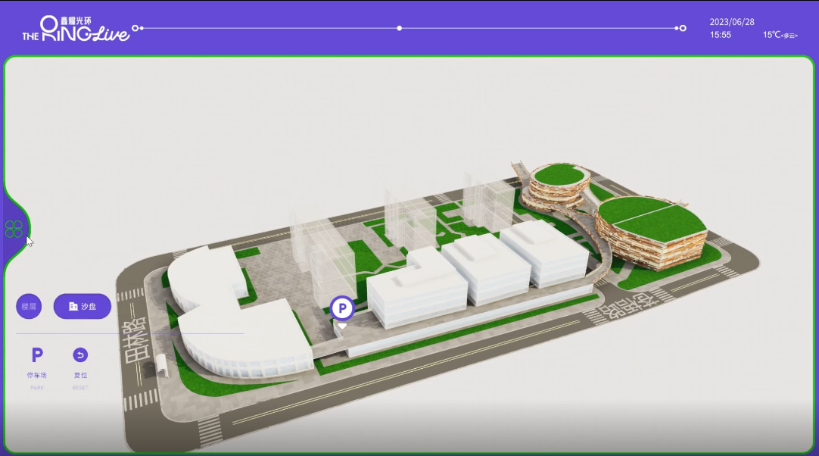819x456 pixels.
Task: Click The Ring Live logo
Action: [x=75, y=29]
